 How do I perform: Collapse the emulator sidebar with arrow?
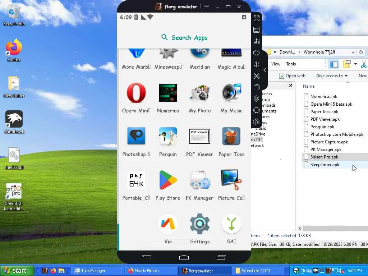(x=265, y=70)
